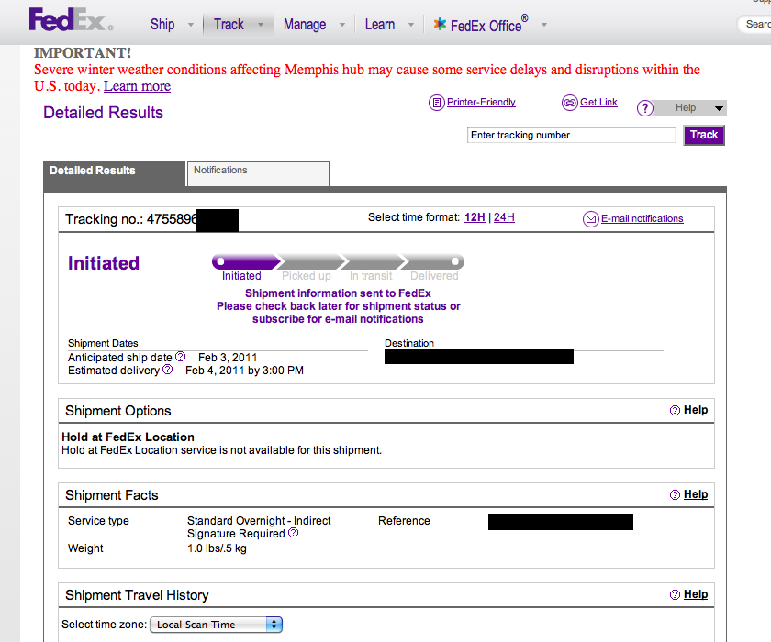Click the FedEx Office star icon
This screenshot has height=642, width=771.
pyautogui.click(x=440, y=24)
